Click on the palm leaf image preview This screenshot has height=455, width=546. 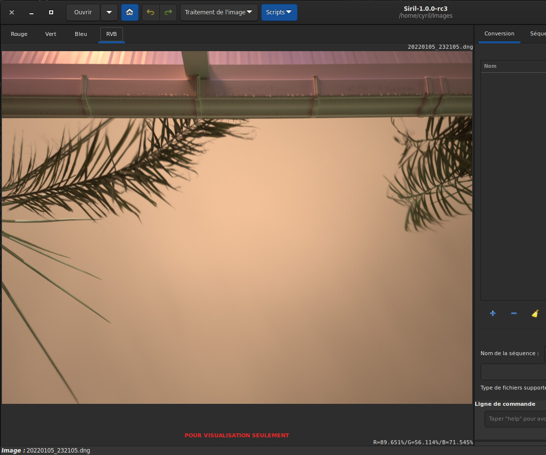(237, 226)
